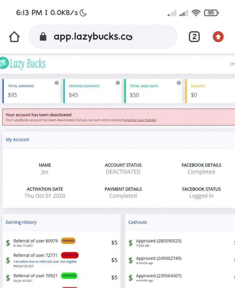Click 'Your account has been deactivated' heading
235x288 pixels.
(39, 115)
